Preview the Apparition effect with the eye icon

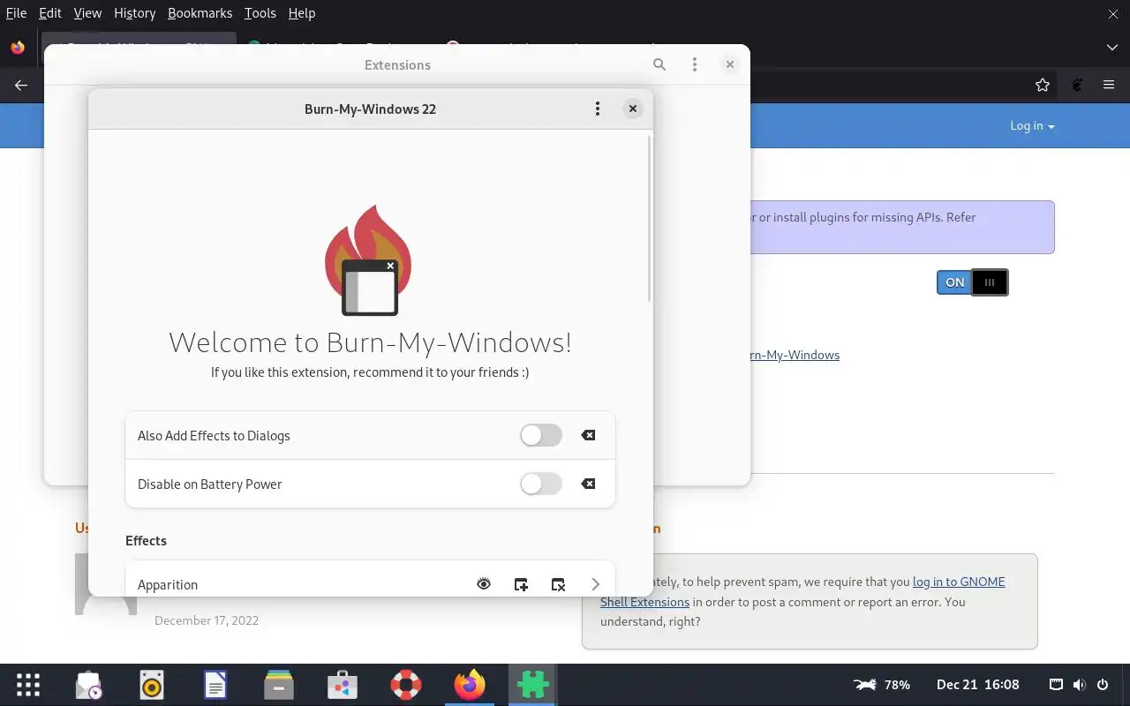(484, 584)
